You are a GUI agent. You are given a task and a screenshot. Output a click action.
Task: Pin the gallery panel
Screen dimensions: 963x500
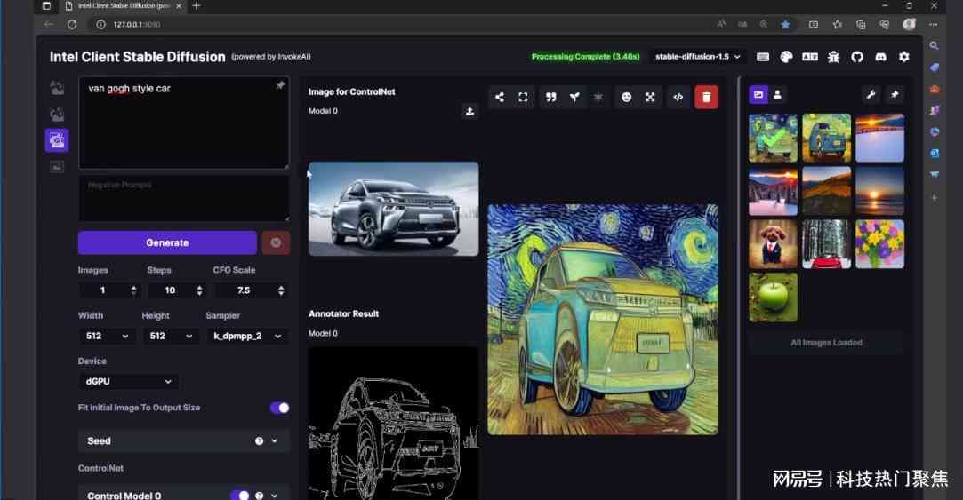pyautogui.click(x=895, y=94)
